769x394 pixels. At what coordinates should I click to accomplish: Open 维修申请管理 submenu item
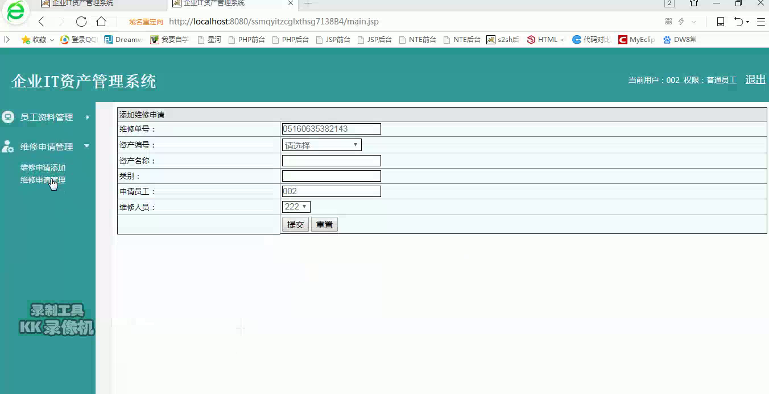pyautogui.click(x=43, y=180)
